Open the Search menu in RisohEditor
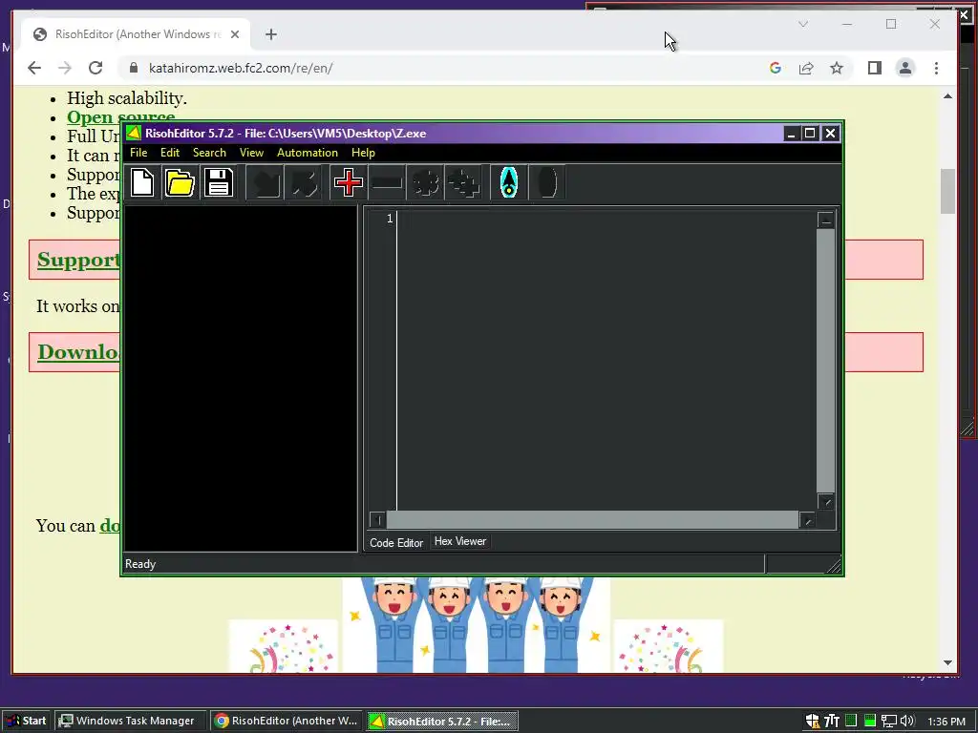978x733 pixels. coord(209,153)
